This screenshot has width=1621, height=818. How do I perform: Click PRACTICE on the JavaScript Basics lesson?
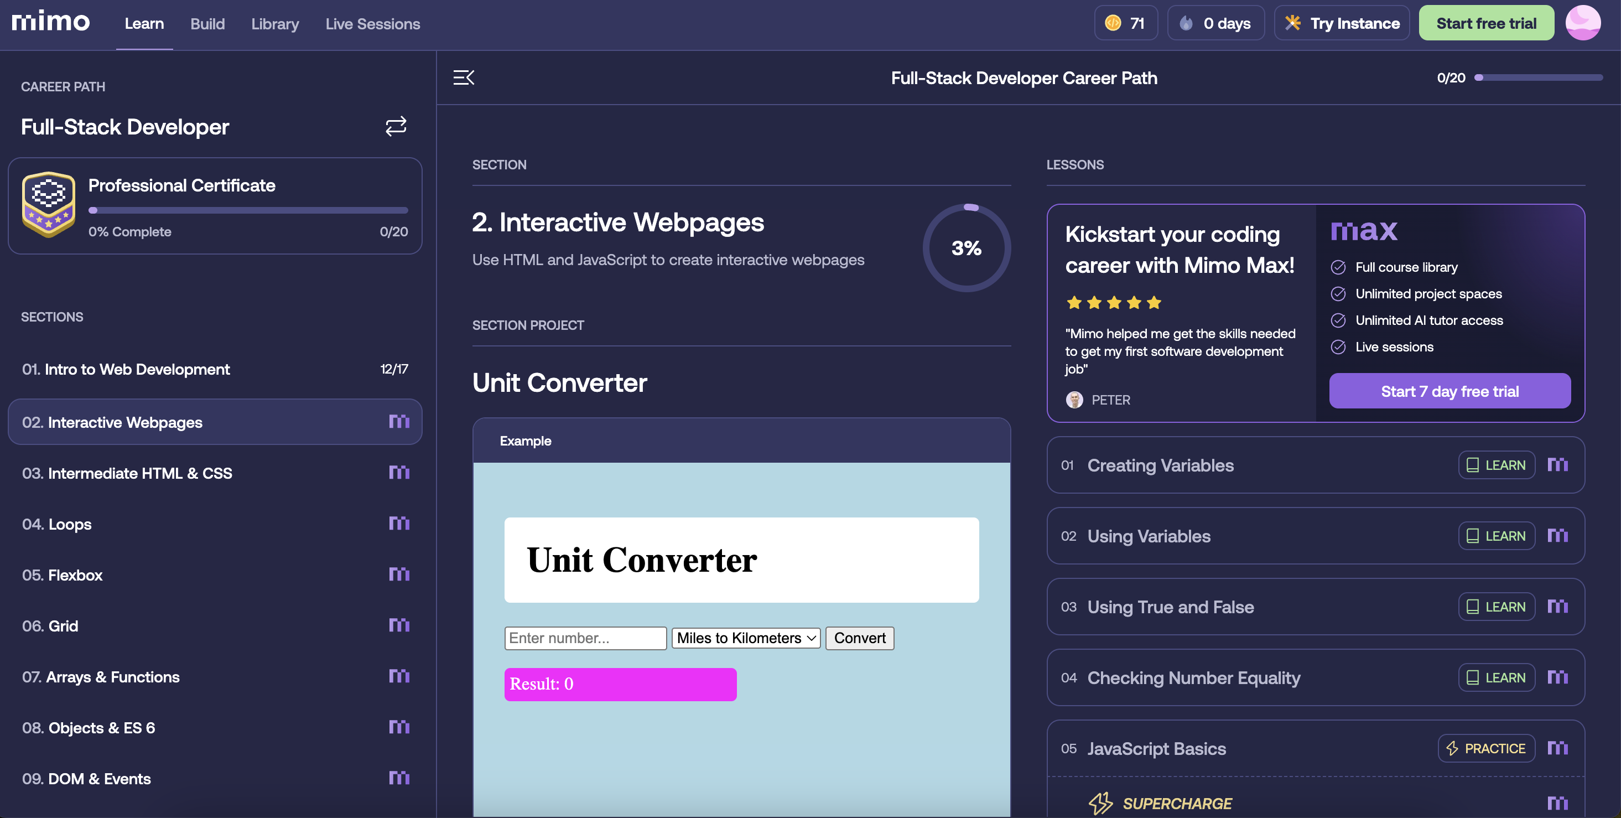(x=1487, y=748)
